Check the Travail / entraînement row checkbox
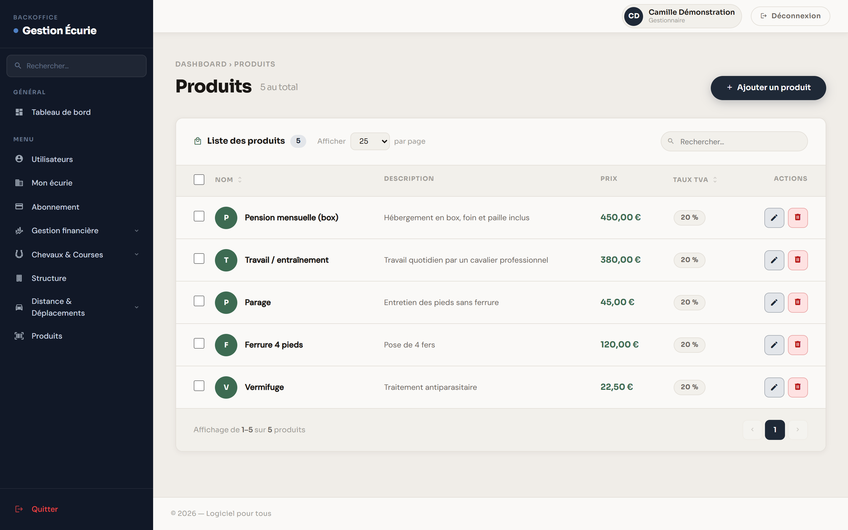The width and height of the screenshot is (848, 530). (199, 259)
